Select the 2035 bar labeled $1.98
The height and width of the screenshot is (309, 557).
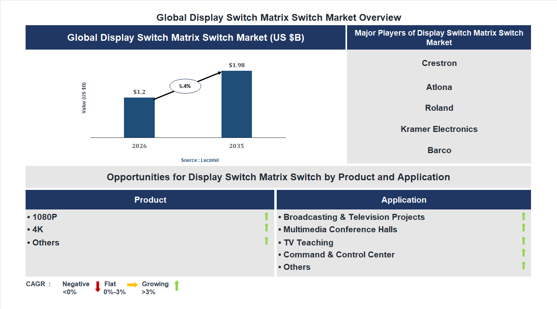click(236, 104)
